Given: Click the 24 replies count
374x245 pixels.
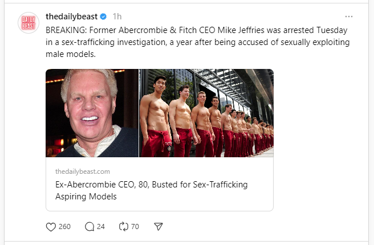Looking at the screenshot, I should pos(101,226).
